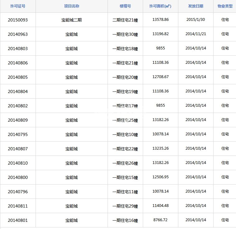Click the 物业类型 column header
Viewport: 236px width, 229px height.
tap(225, 6)
